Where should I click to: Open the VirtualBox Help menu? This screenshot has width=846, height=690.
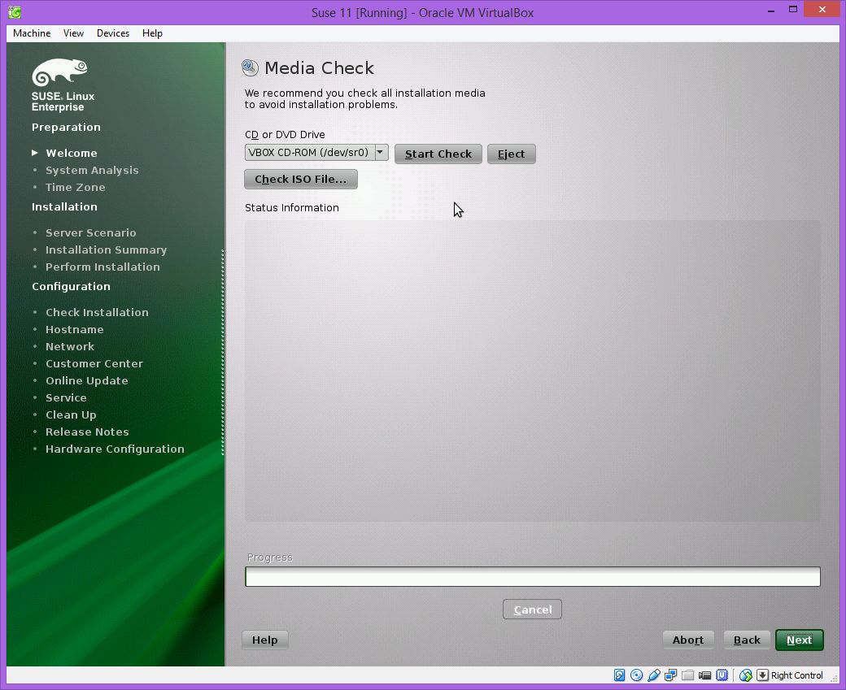[152, 33]
